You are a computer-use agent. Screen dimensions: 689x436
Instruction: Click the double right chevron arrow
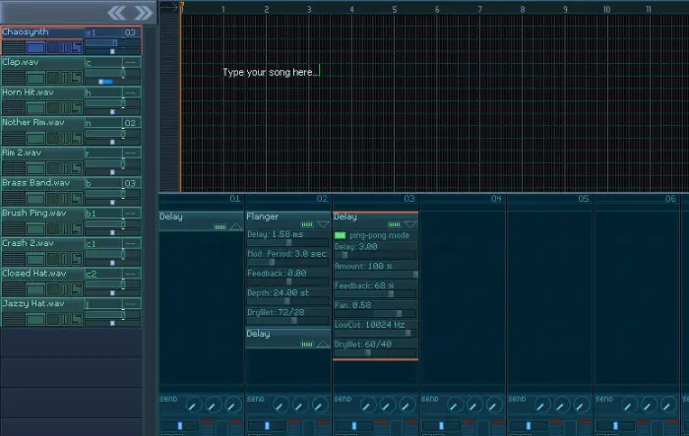tap(144, 13)
